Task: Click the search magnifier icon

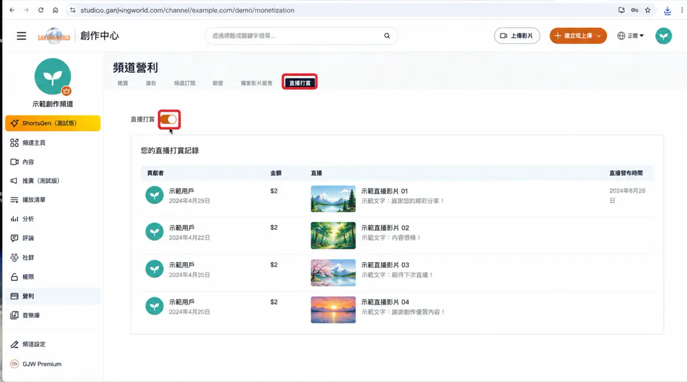Action: point(387,36)
